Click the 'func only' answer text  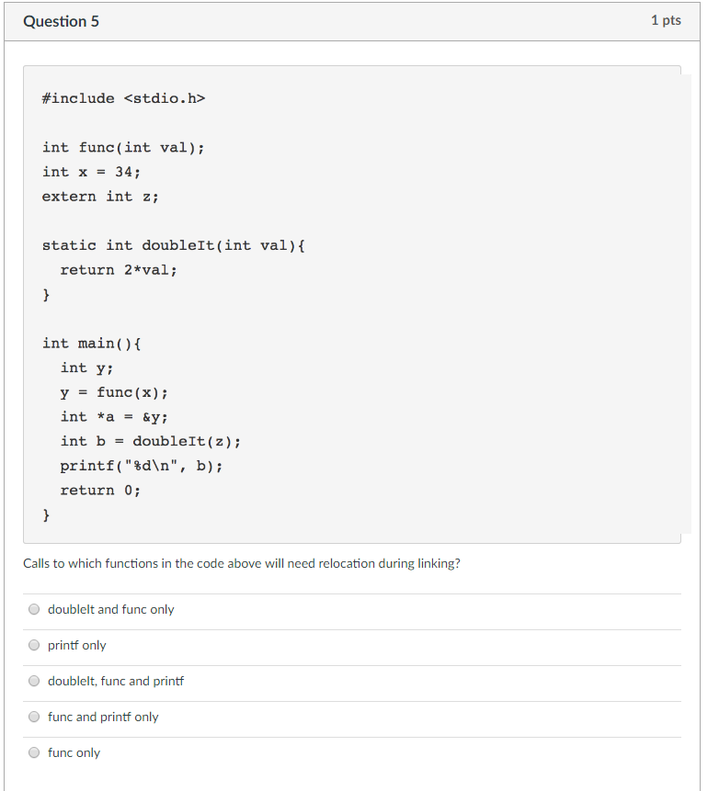(x=74, y=752)
